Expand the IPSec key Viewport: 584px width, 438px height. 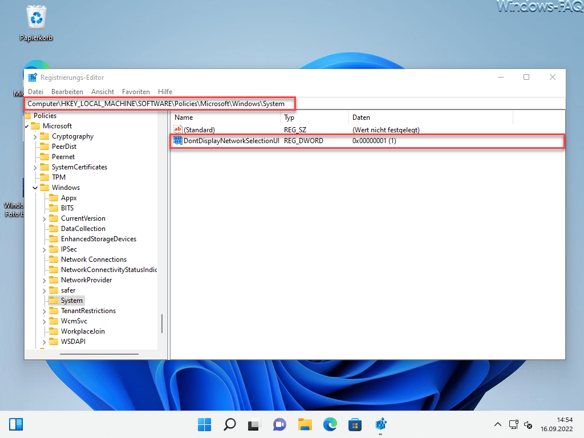point(44,250)
